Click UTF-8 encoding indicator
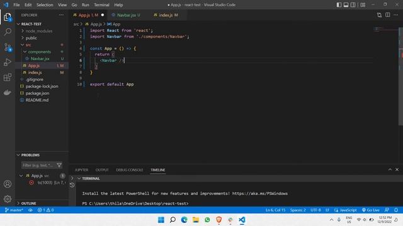Viewport: 403px width, 226px height. (x=315, y=210)
